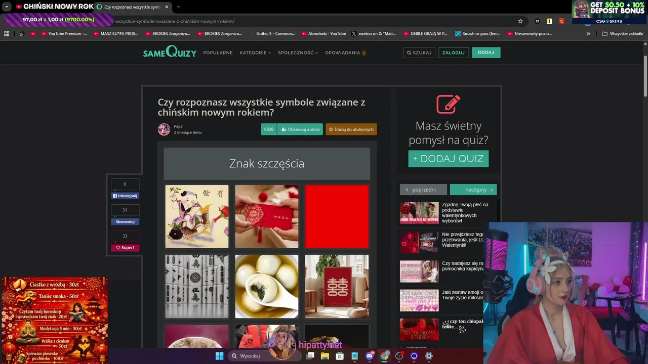
Task: Open the red extension icon in toolbar
Action: 561,21
